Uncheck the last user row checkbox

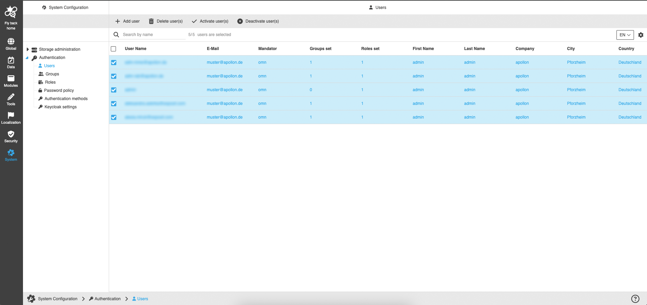[x=114, y=117]
